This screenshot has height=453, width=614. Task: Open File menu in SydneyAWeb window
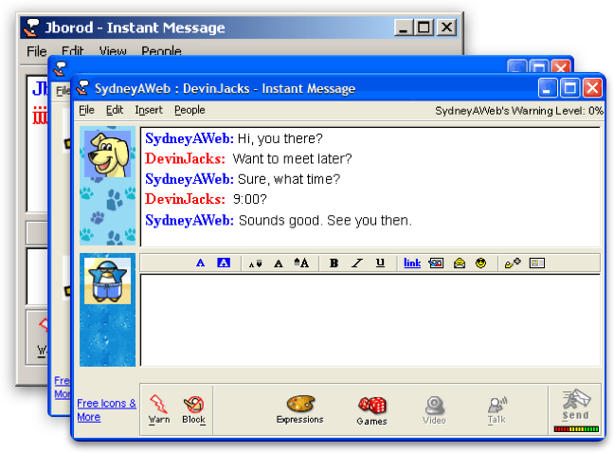(86, 111)
